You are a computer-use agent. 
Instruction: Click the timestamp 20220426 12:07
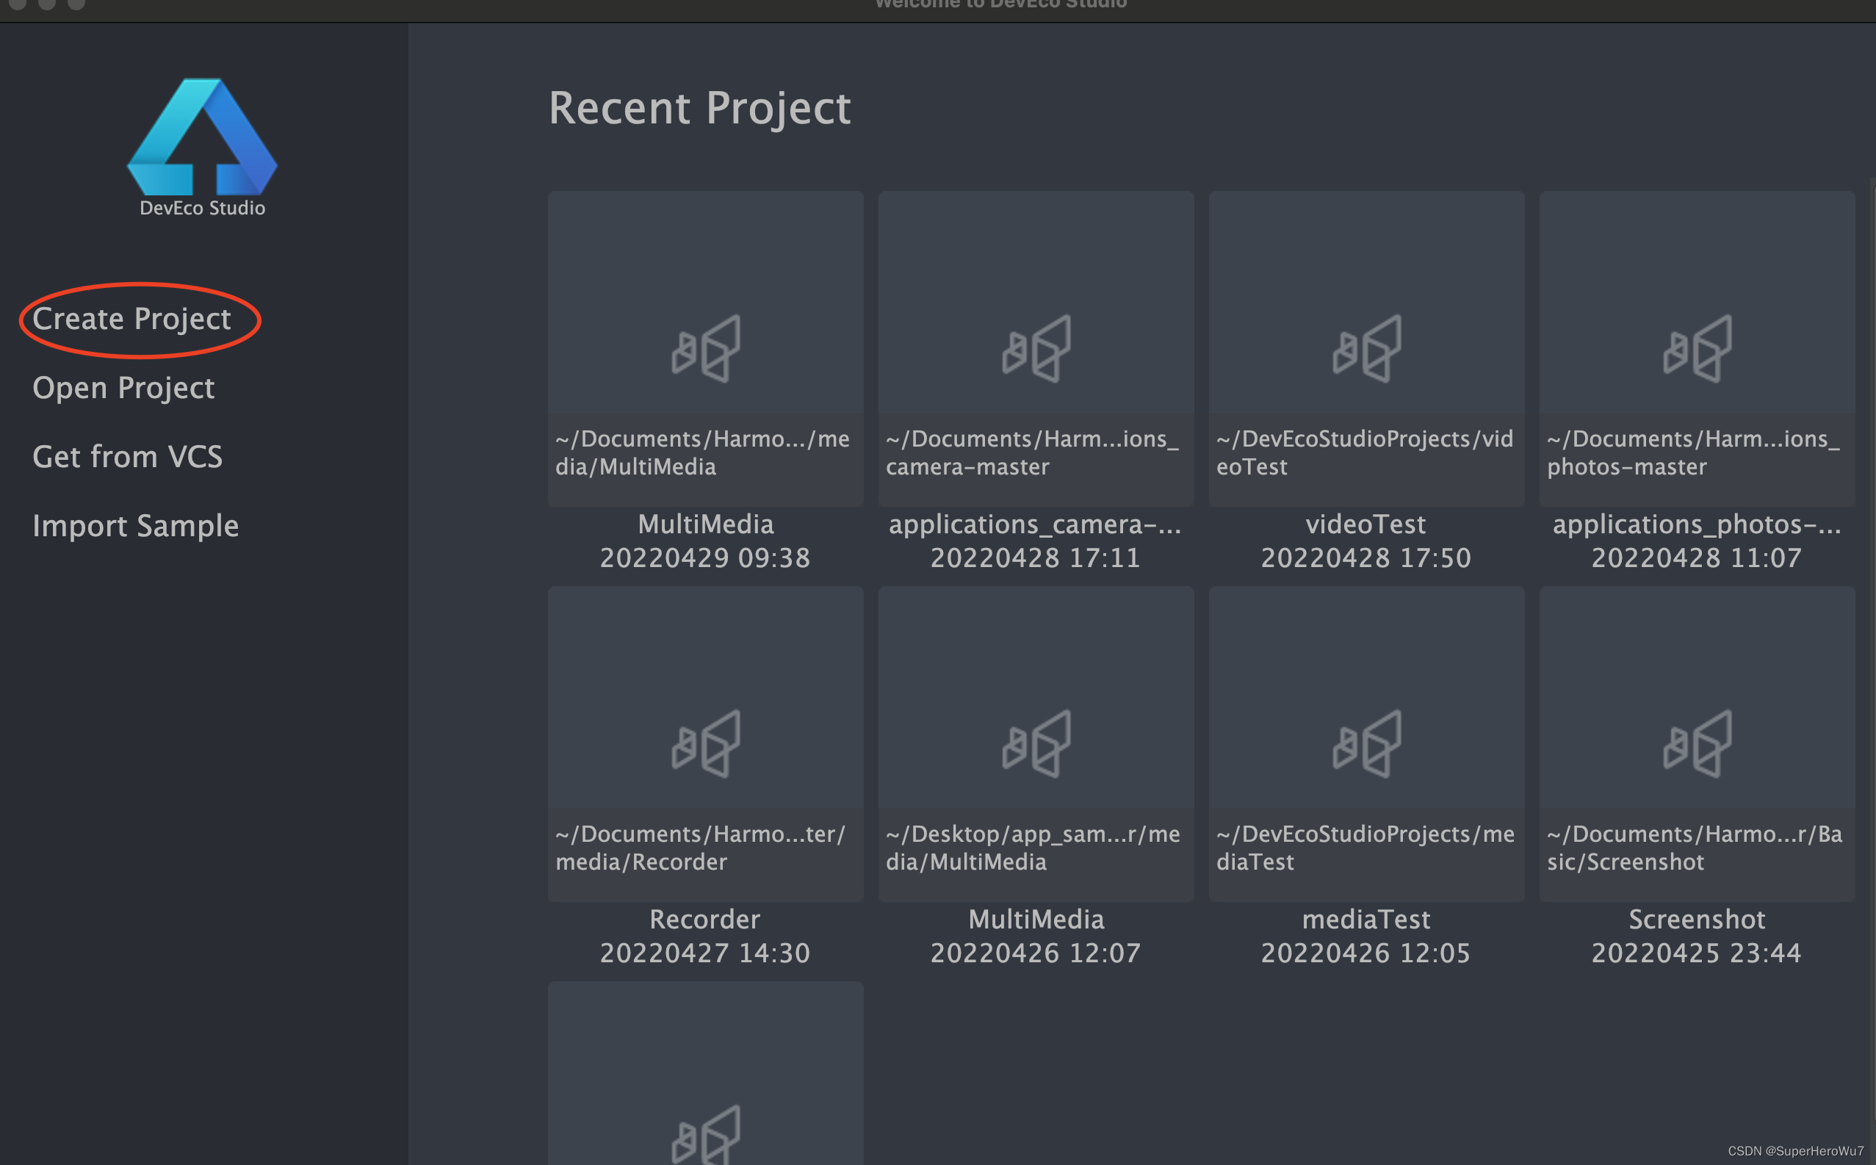click(1036, 953)
